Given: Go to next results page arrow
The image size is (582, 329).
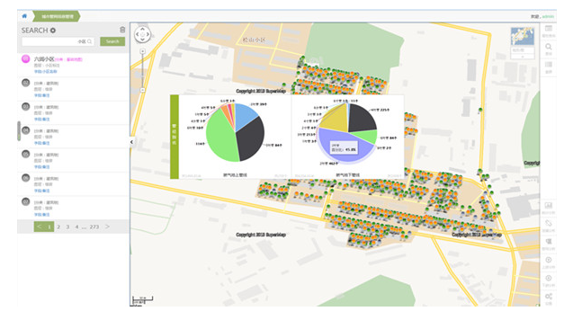Looking at the screenshot, I should coord(107,227).
